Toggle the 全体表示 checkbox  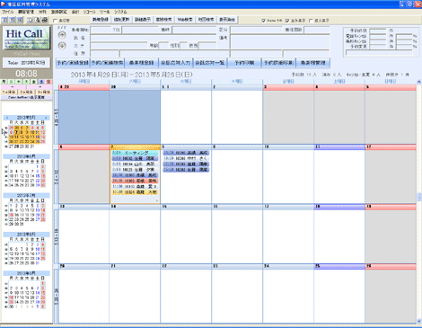pos(287,21)
